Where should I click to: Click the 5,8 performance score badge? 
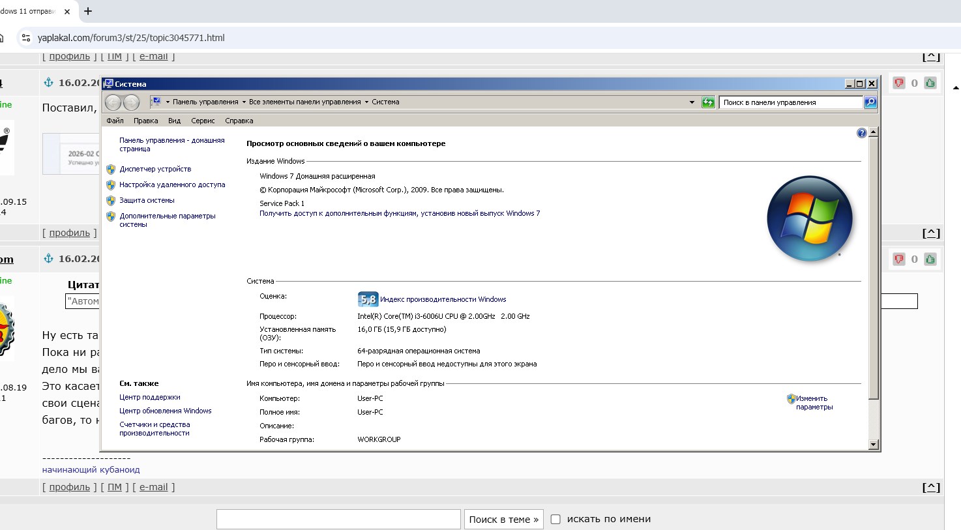click(x=368, y=300)
